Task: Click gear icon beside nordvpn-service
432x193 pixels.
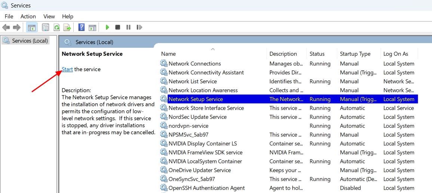Action: click(x=164, y=125)
